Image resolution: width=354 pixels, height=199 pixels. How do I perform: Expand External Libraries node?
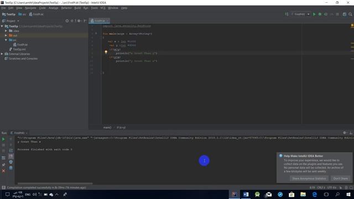(x=2, y=54)
